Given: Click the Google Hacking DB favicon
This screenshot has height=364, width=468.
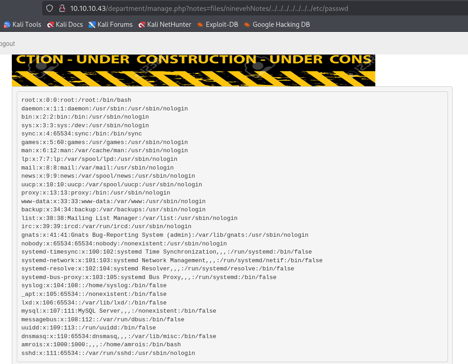Looking at the screenshot, I should click(247, 25).
